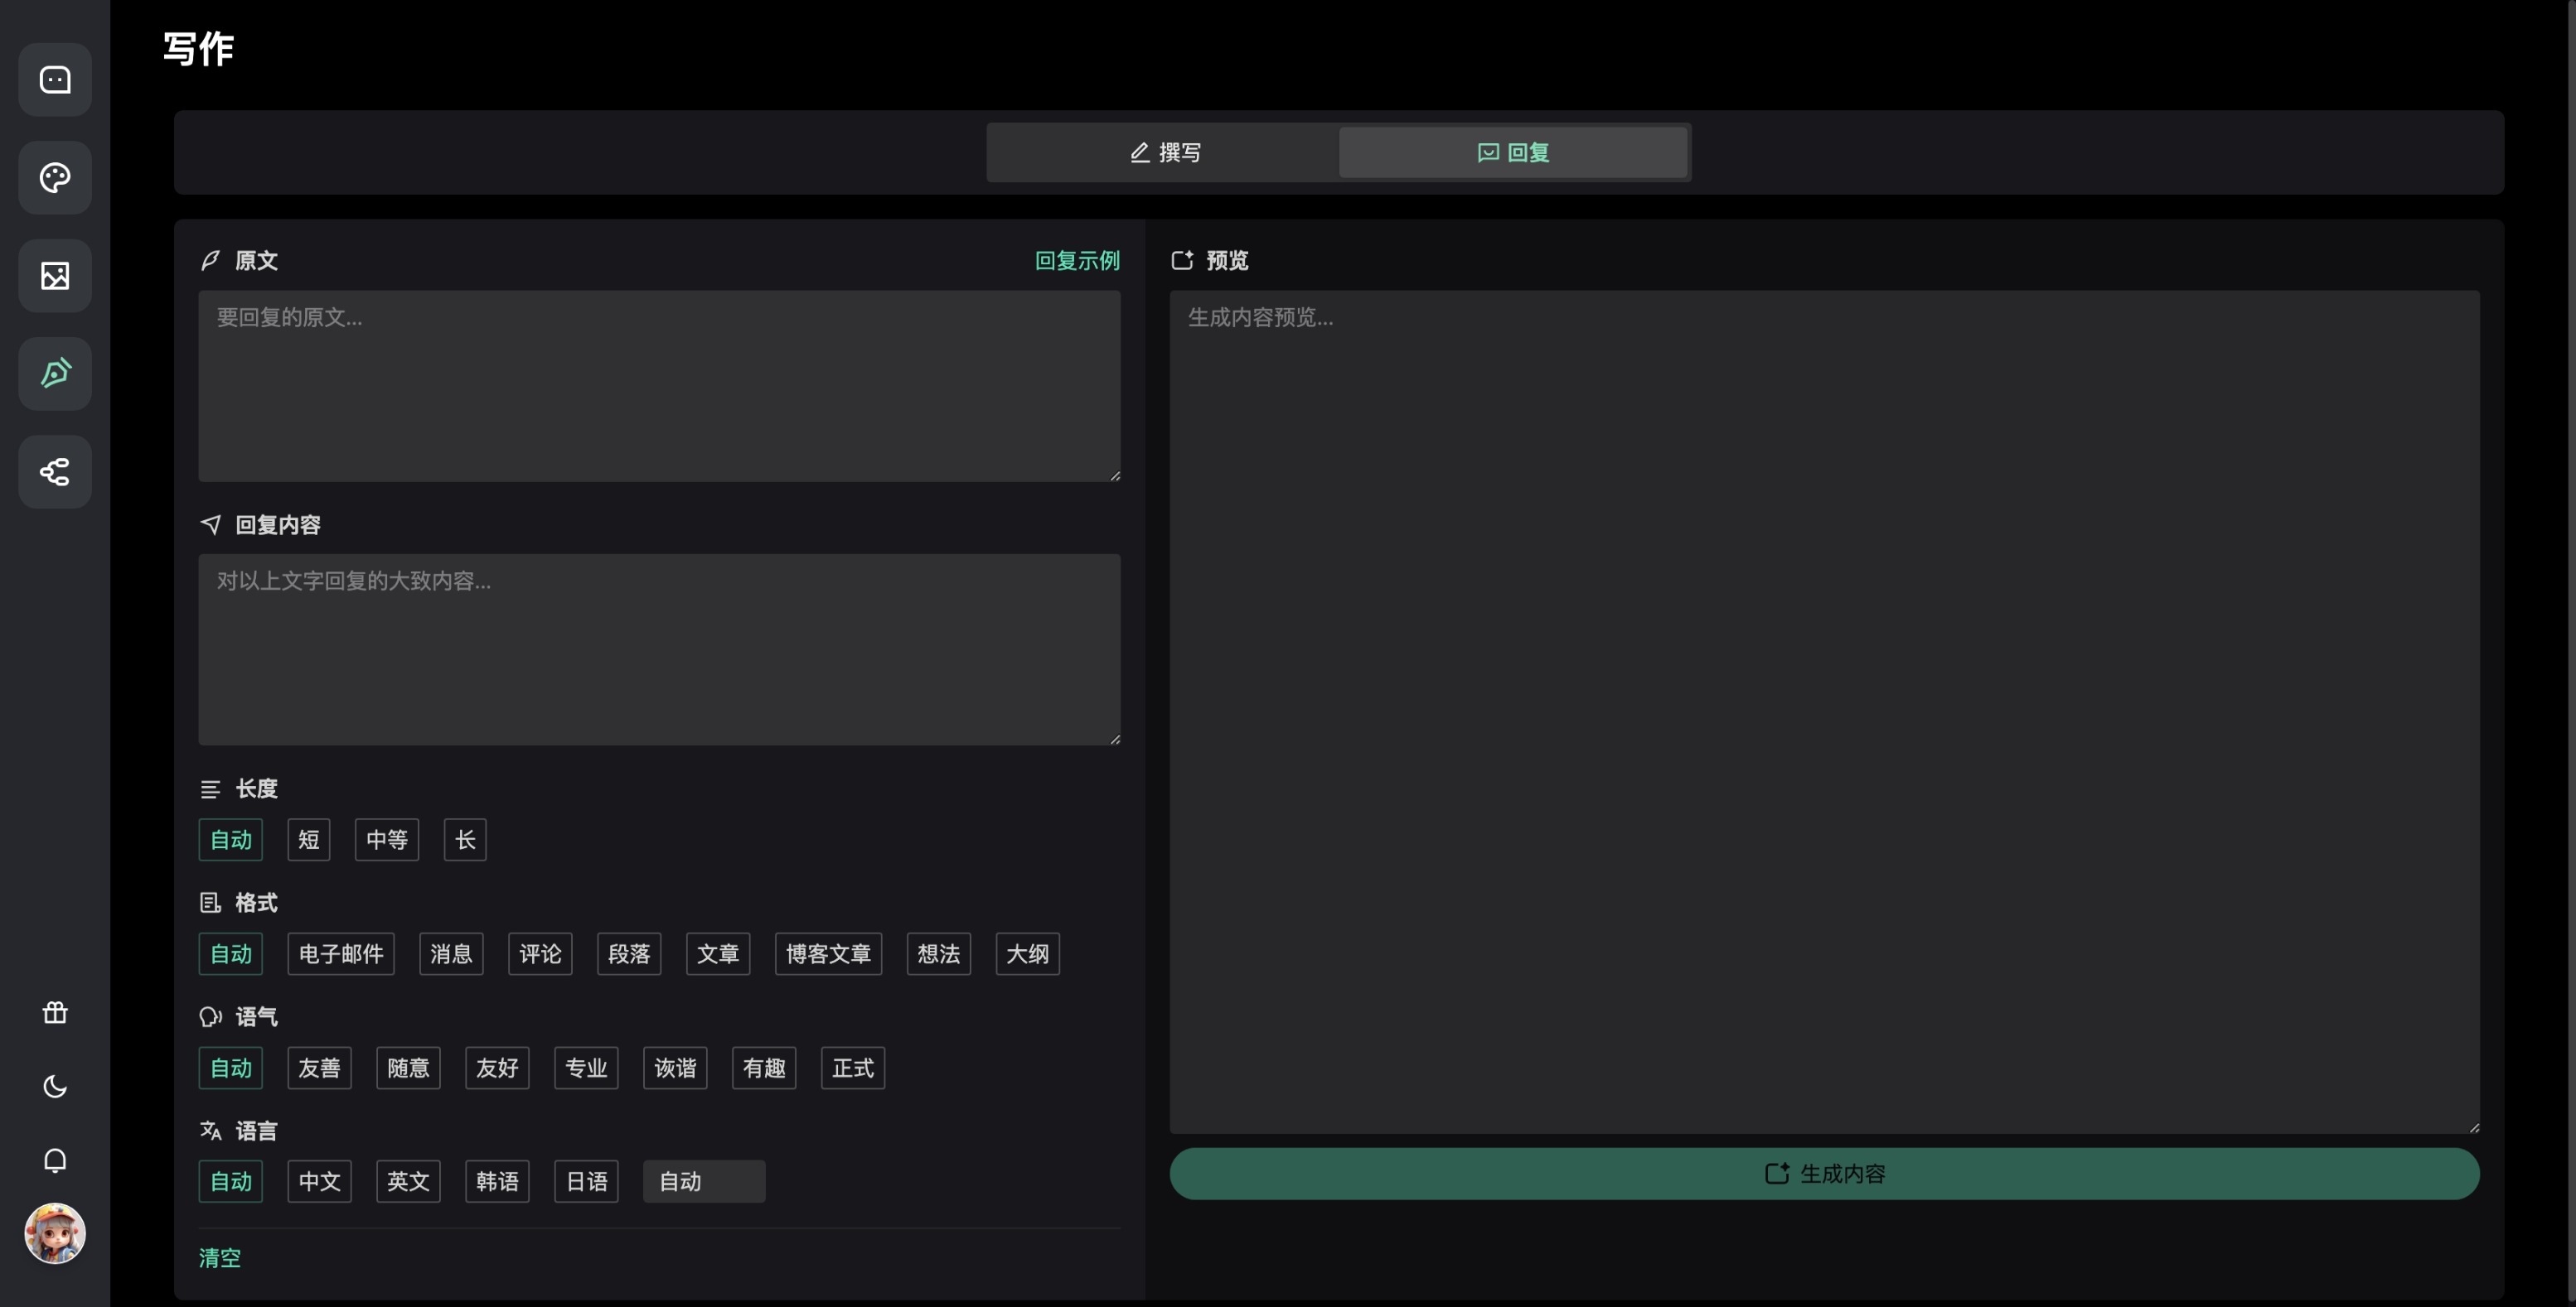This screenshot has height=1307, width=2576.
Task: Focus the 要回复的原文 text area
Action: click(659, 386)
